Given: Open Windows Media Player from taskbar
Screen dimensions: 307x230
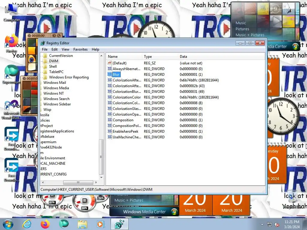Looking at the screenshot, I should coord(101,224).
